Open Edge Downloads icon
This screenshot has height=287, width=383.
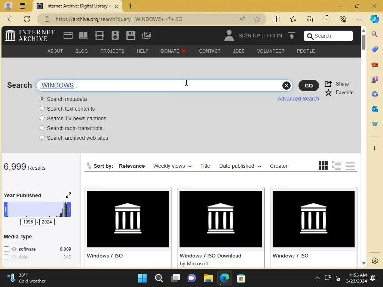[x=326, y=19]
